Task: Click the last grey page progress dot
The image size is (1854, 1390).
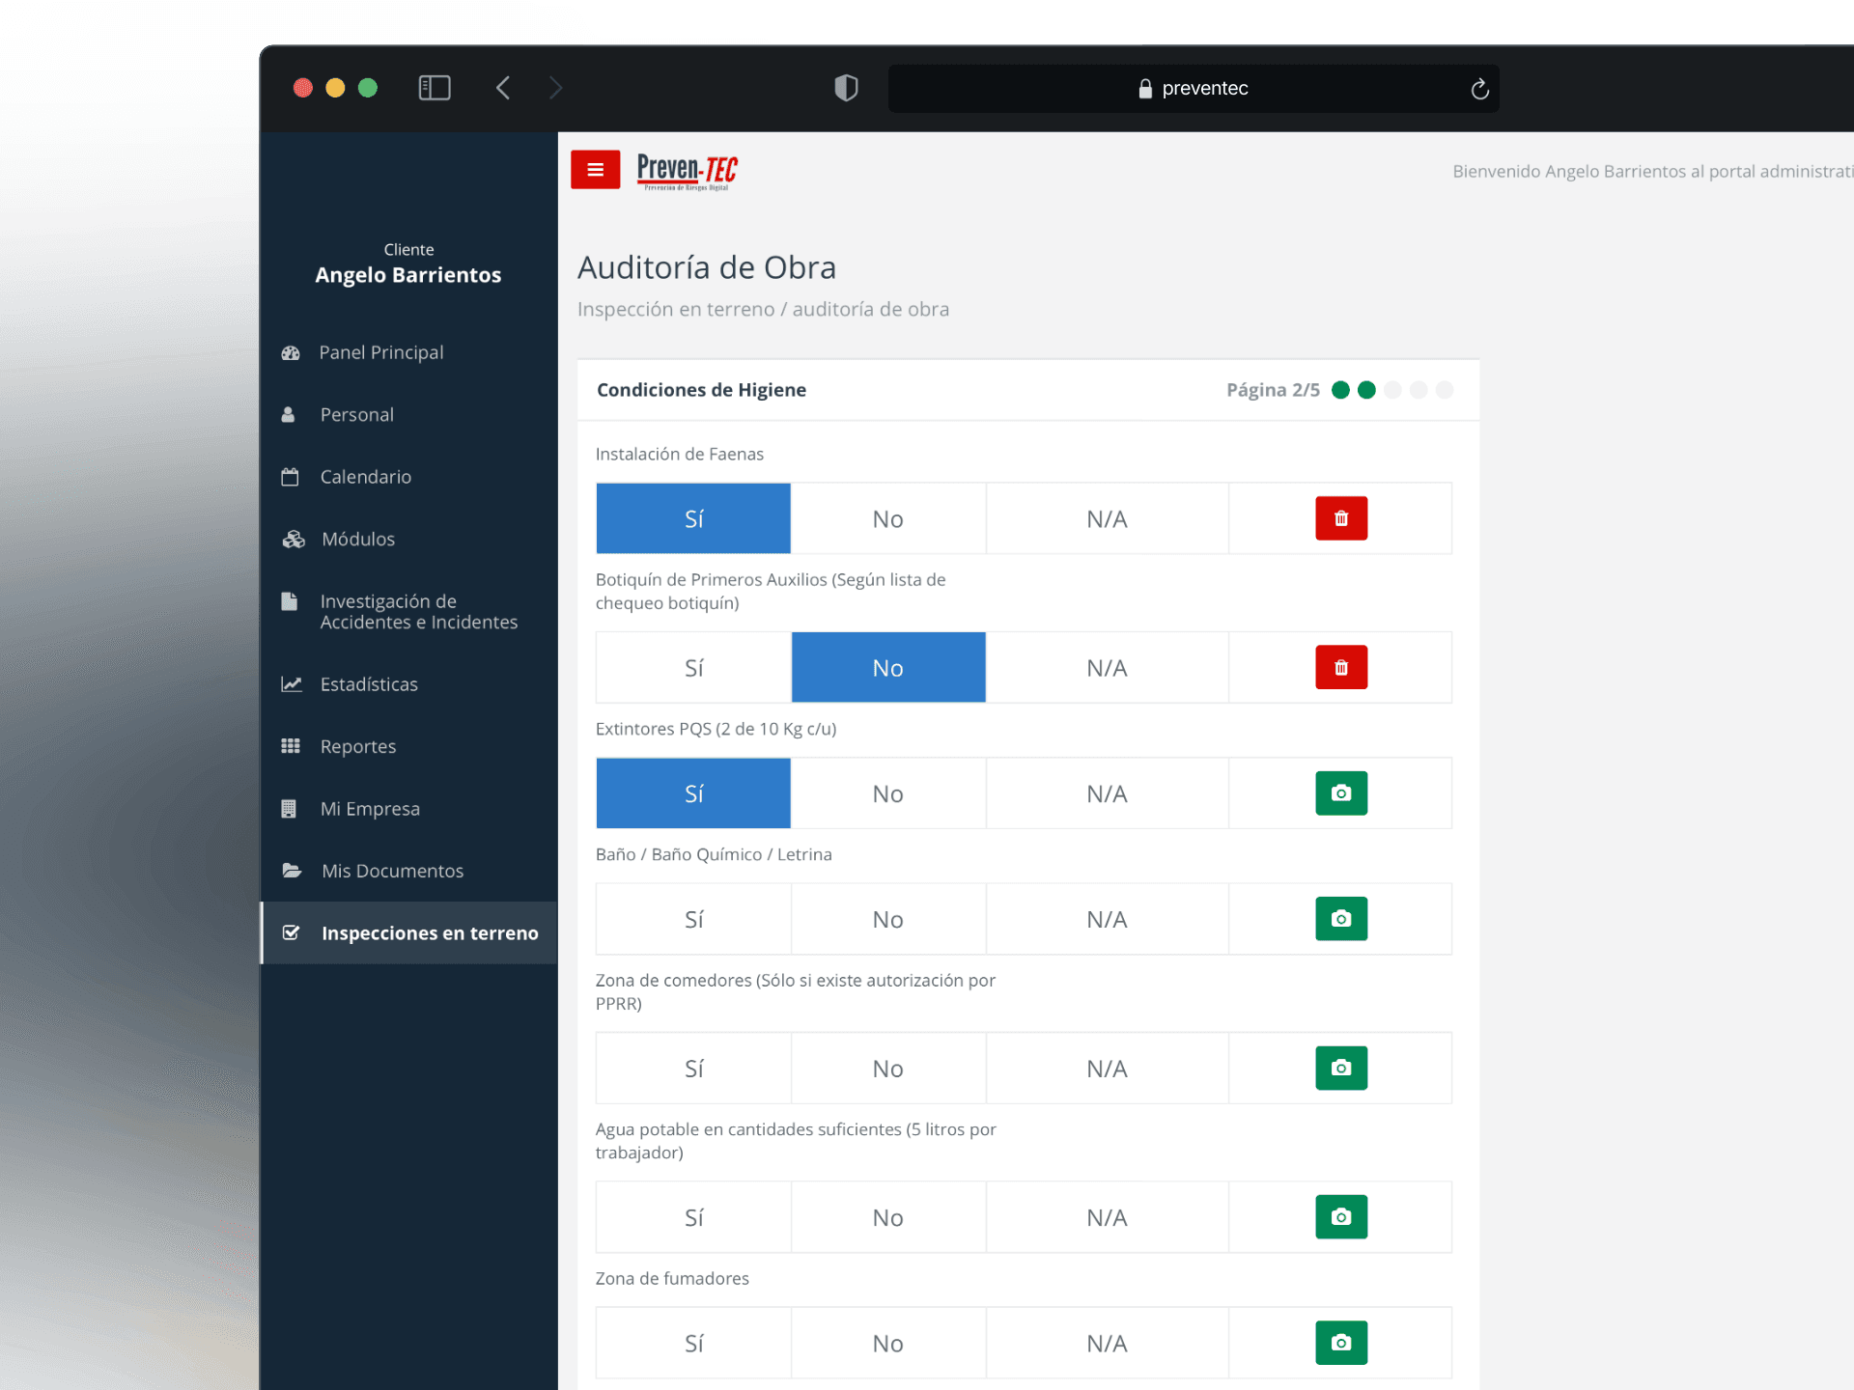Action: pyautogui.click(x=1445, y=390)
